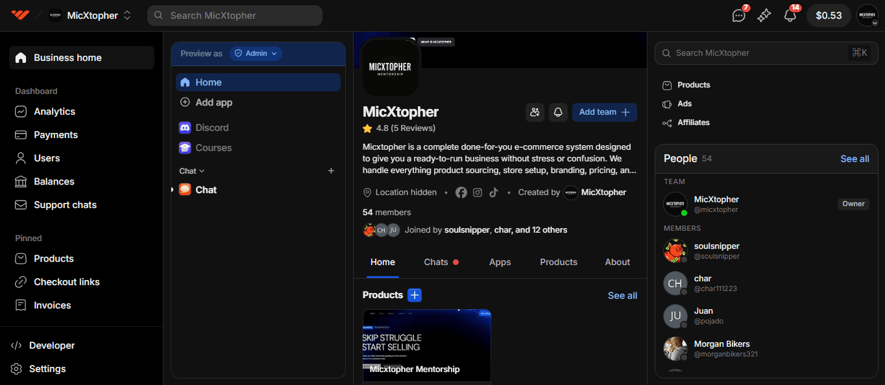This screenshot has height=385, width=885.
Task: Open pinned Invoices
Action: (82, 305)
